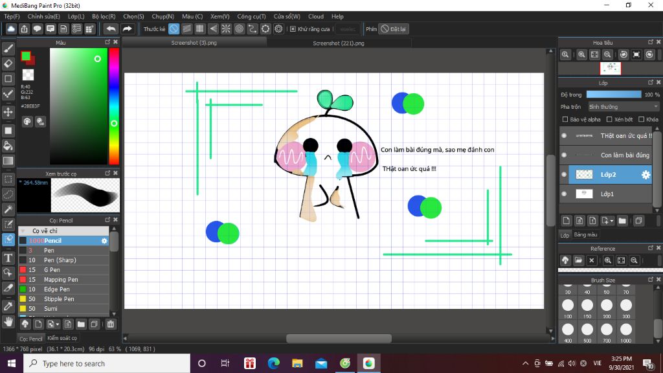Toggle visibility of the Lớp1 layer
Image resolution: width=663 pixels, height=373 pixels.
564,194
